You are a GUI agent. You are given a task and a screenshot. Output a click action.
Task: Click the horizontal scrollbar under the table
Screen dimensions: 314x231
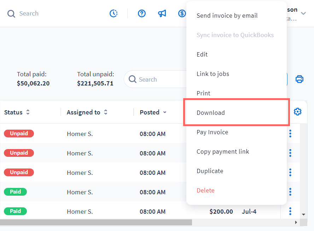(96, 222)
